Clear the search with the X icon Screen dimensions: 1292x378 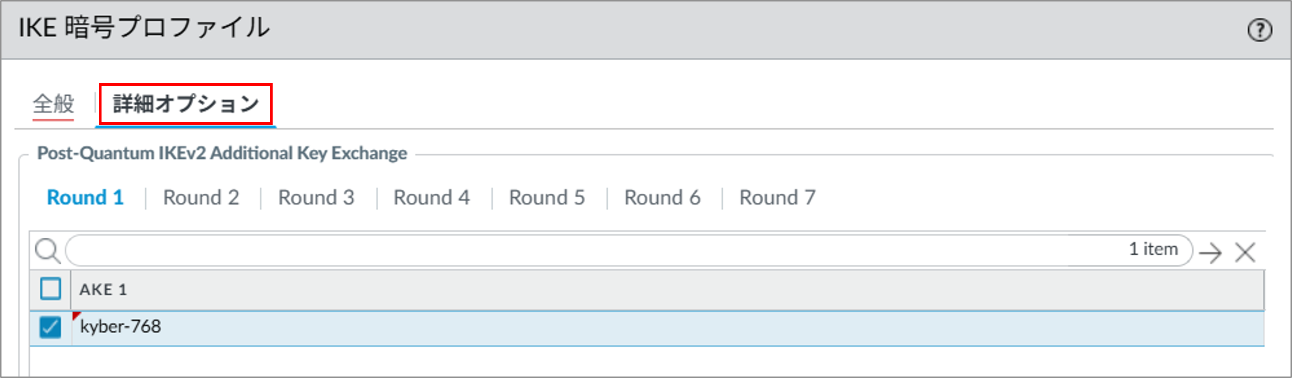point(1245,252)
